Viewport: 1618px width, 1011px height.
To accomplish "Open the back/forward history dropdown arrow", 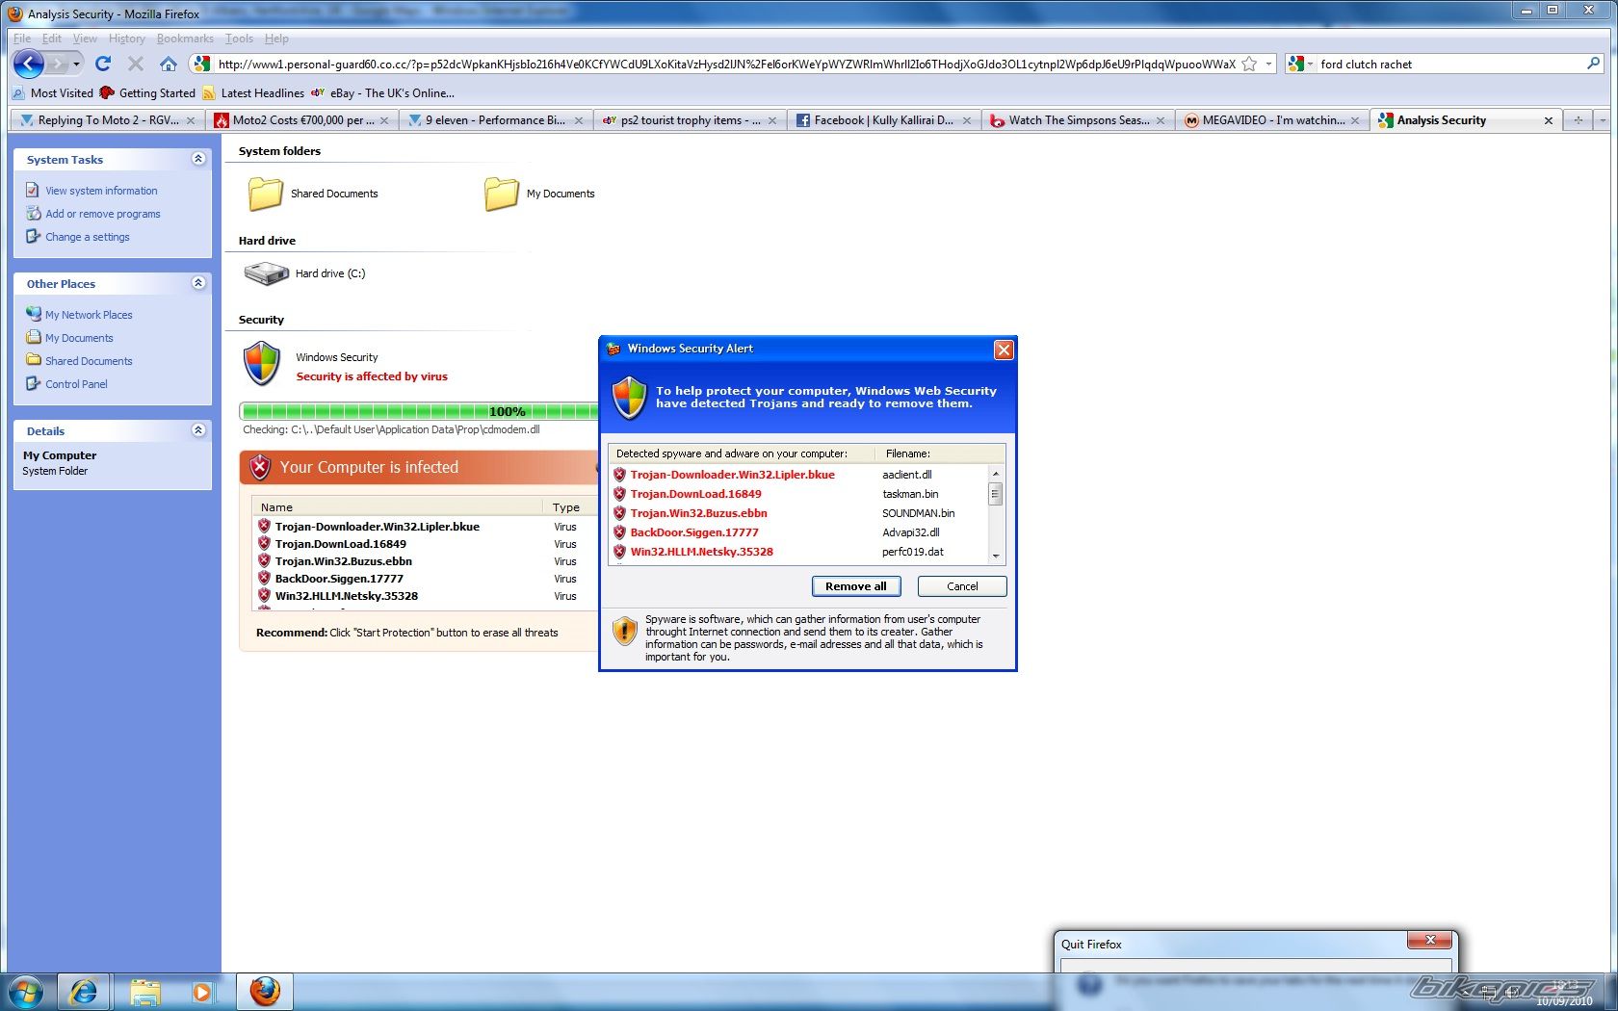I will click(x=77, y=64).
